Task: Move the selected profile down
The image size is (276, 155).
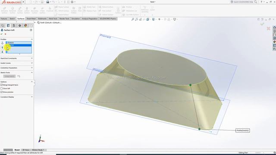Action: 2,52
